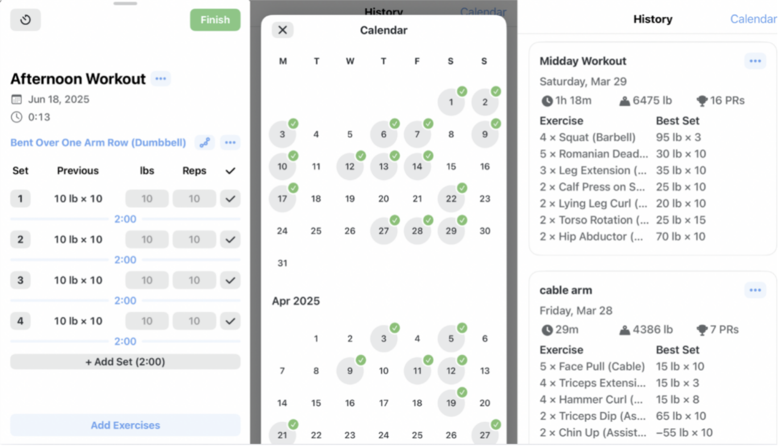Select the History tab on the right panel
The height and width of the screenshot is (447, 779).
[652, 19]
